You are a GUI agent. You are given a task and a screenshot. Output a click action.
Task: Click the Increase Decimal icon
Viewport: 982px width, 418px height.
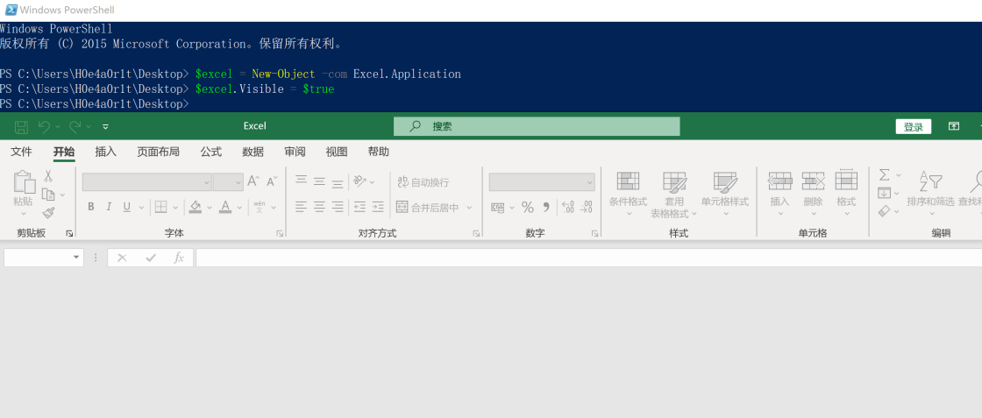click(x=568, y=207)
